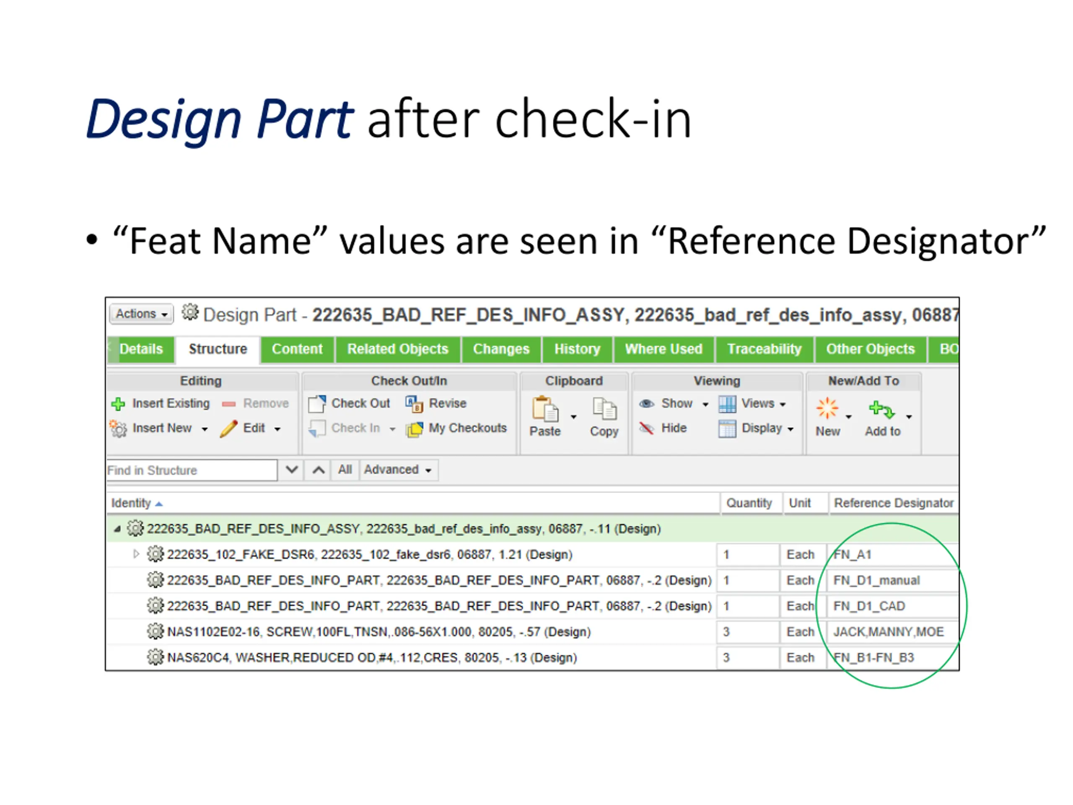
Task: Click the Add to icon
Action: (x=881, y=410)
